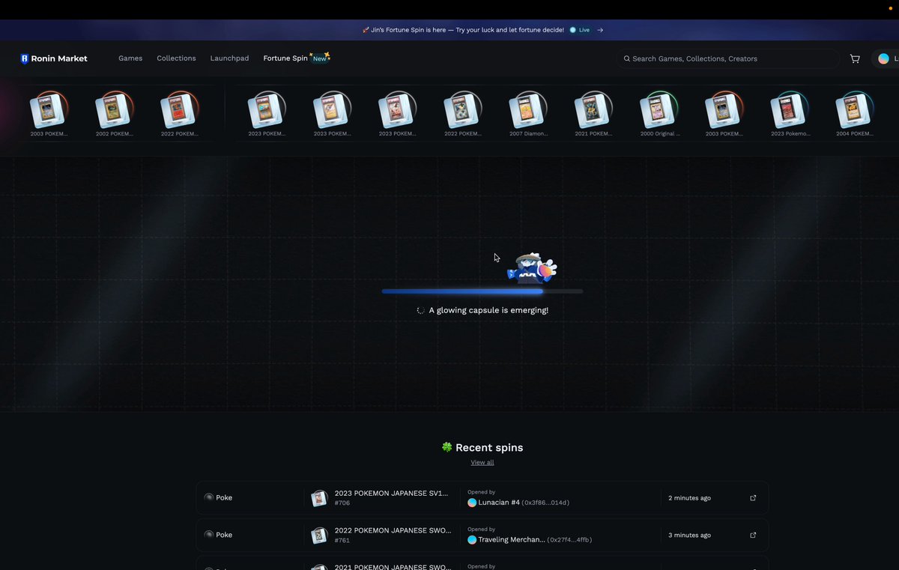The image size is (899, 570).
Task: Focus the Search Games, Collections, Creators field
Action: click(x=728, y=58)
